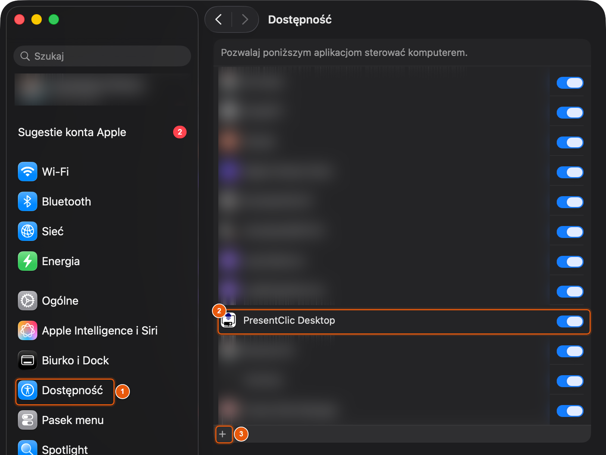Toggle the switch directly above PresentClic Desktop
This screenshot has width=606, height=455.
(x=570, y=292)
